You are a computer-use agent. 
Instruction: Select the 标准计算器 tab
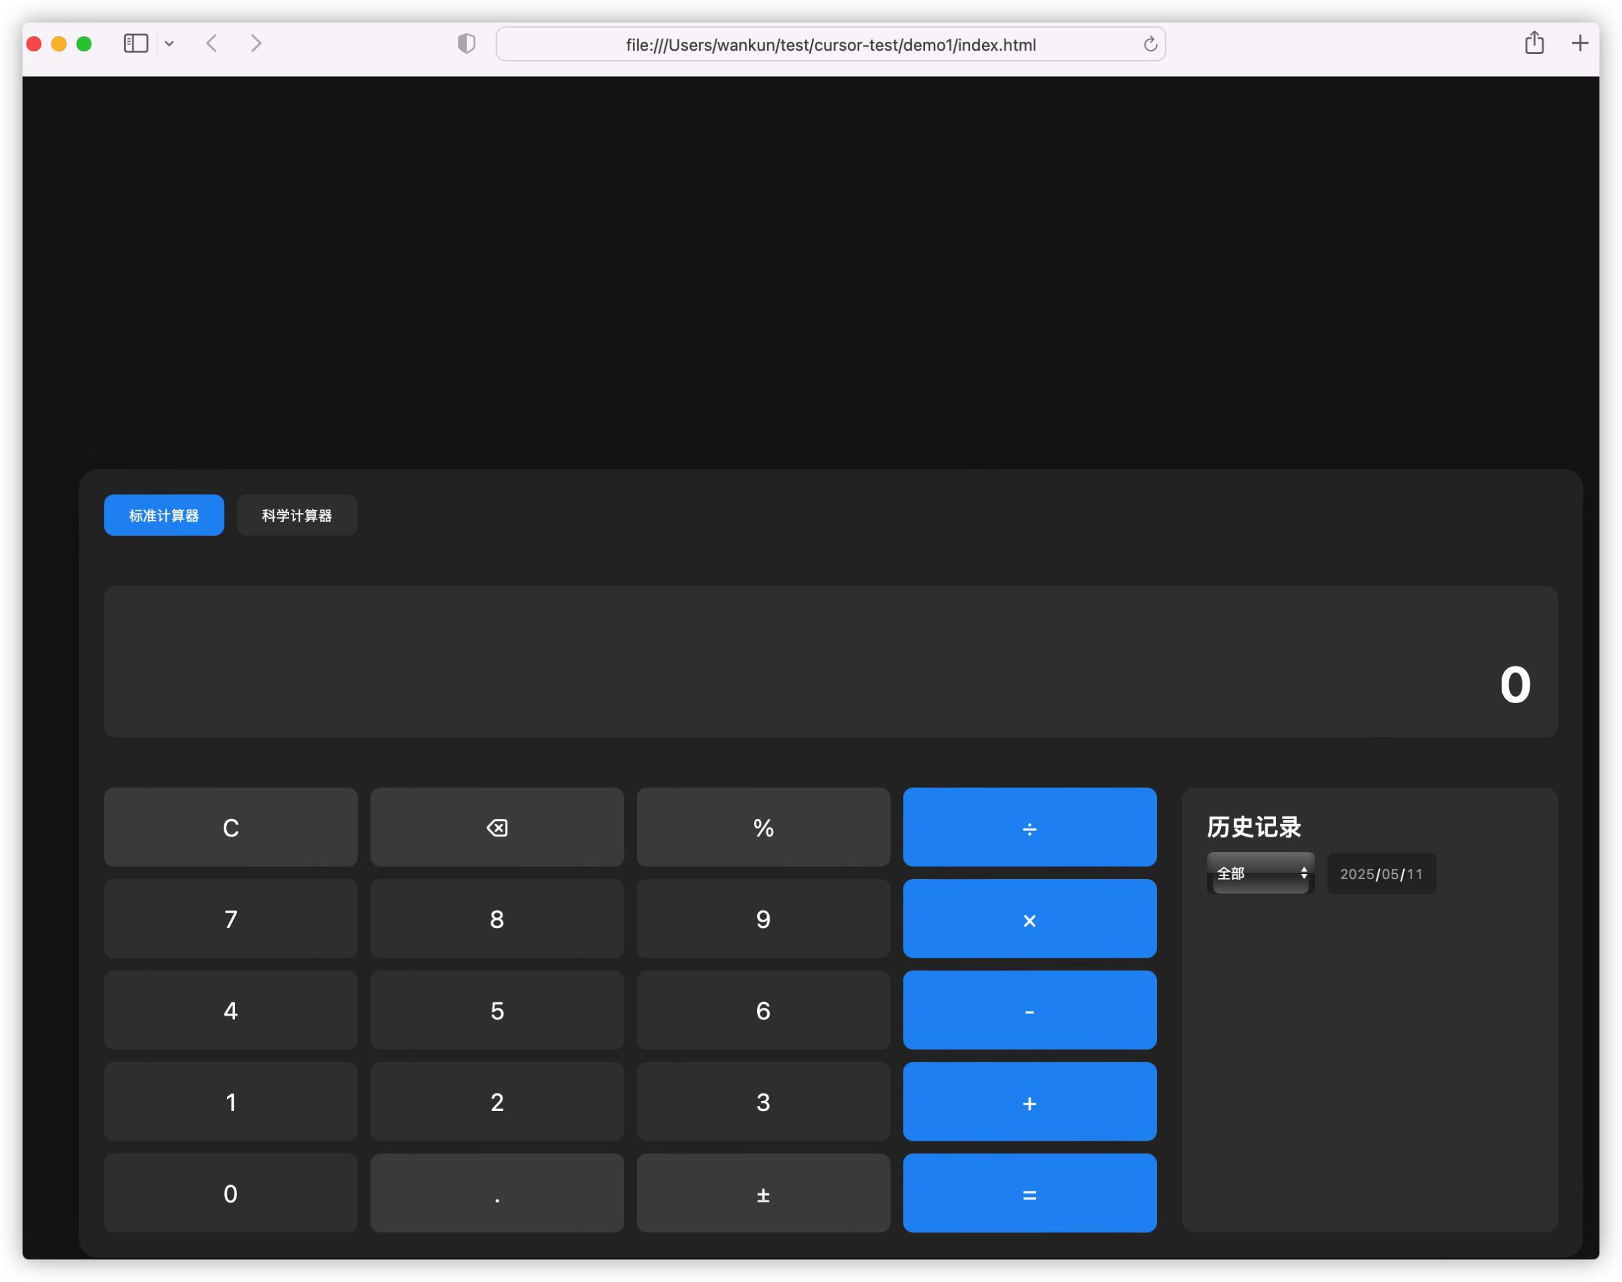163,515
